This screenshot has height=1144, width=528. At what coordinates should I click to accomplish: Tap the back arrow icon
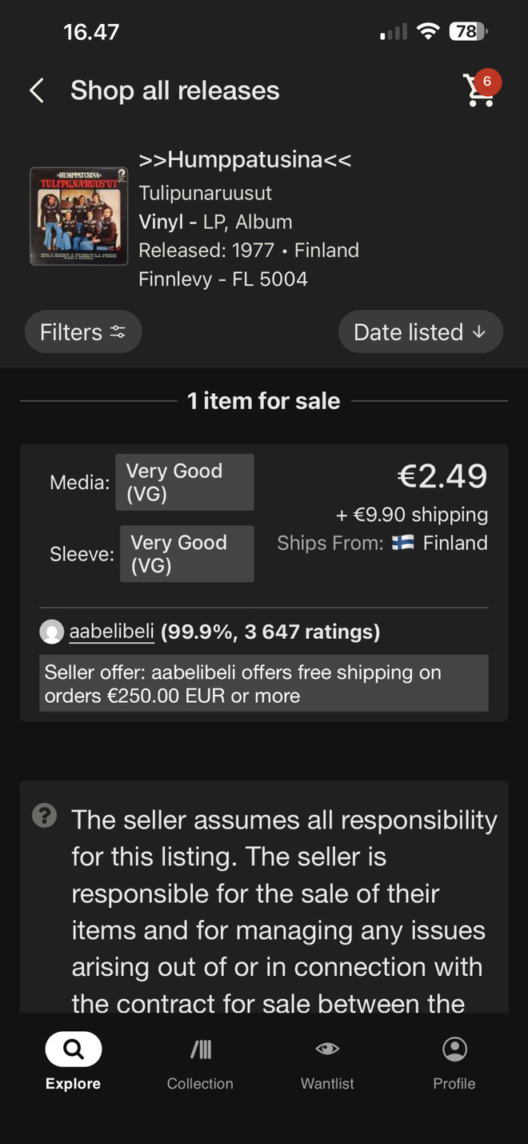pos(36,90)
